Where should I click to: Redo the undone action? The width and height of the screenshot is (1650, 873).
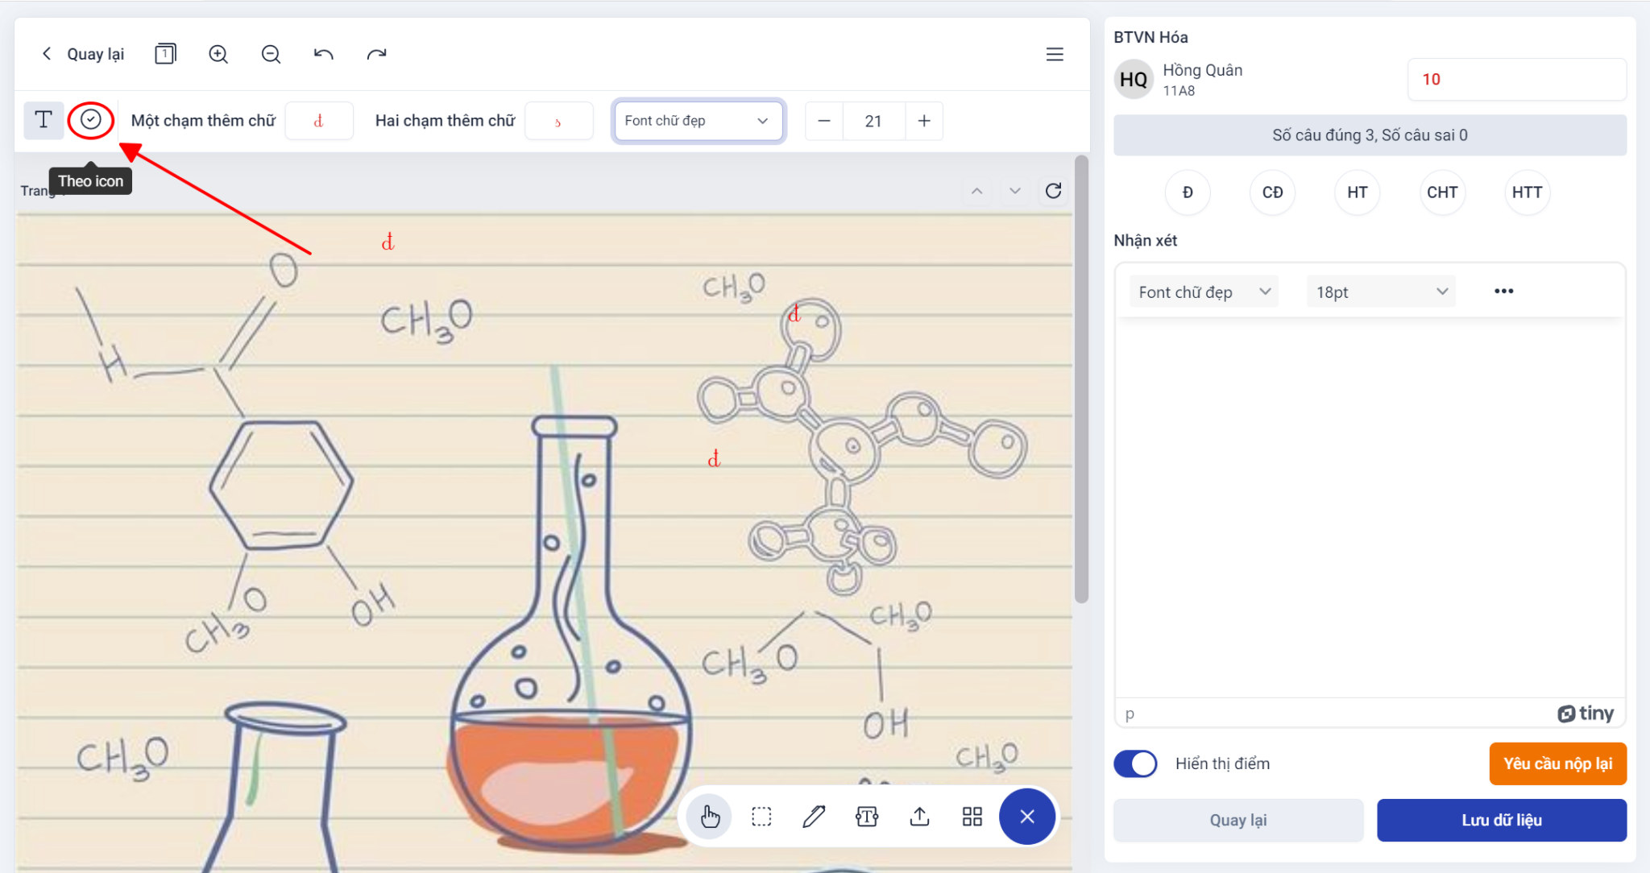[376, 53]
